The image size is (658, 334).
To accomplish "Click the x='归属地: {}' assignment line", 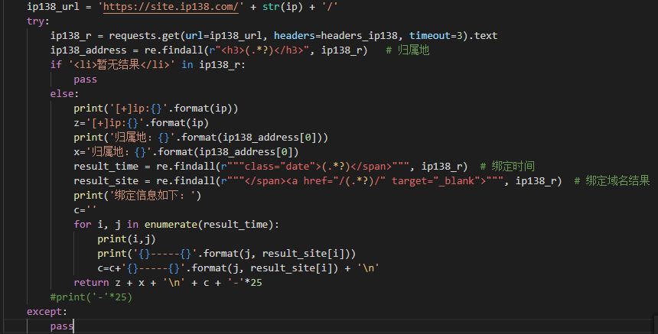I will (187, 151).
